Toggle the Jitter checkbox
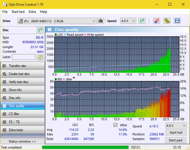 (116, 125)
